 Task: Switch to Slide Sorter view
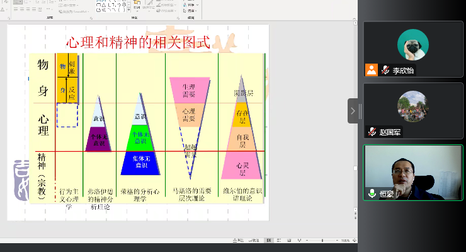279,240
